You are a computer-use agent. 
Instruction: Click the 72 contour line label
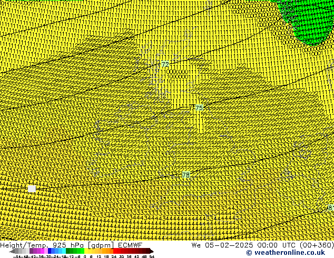tap(165, 65)
